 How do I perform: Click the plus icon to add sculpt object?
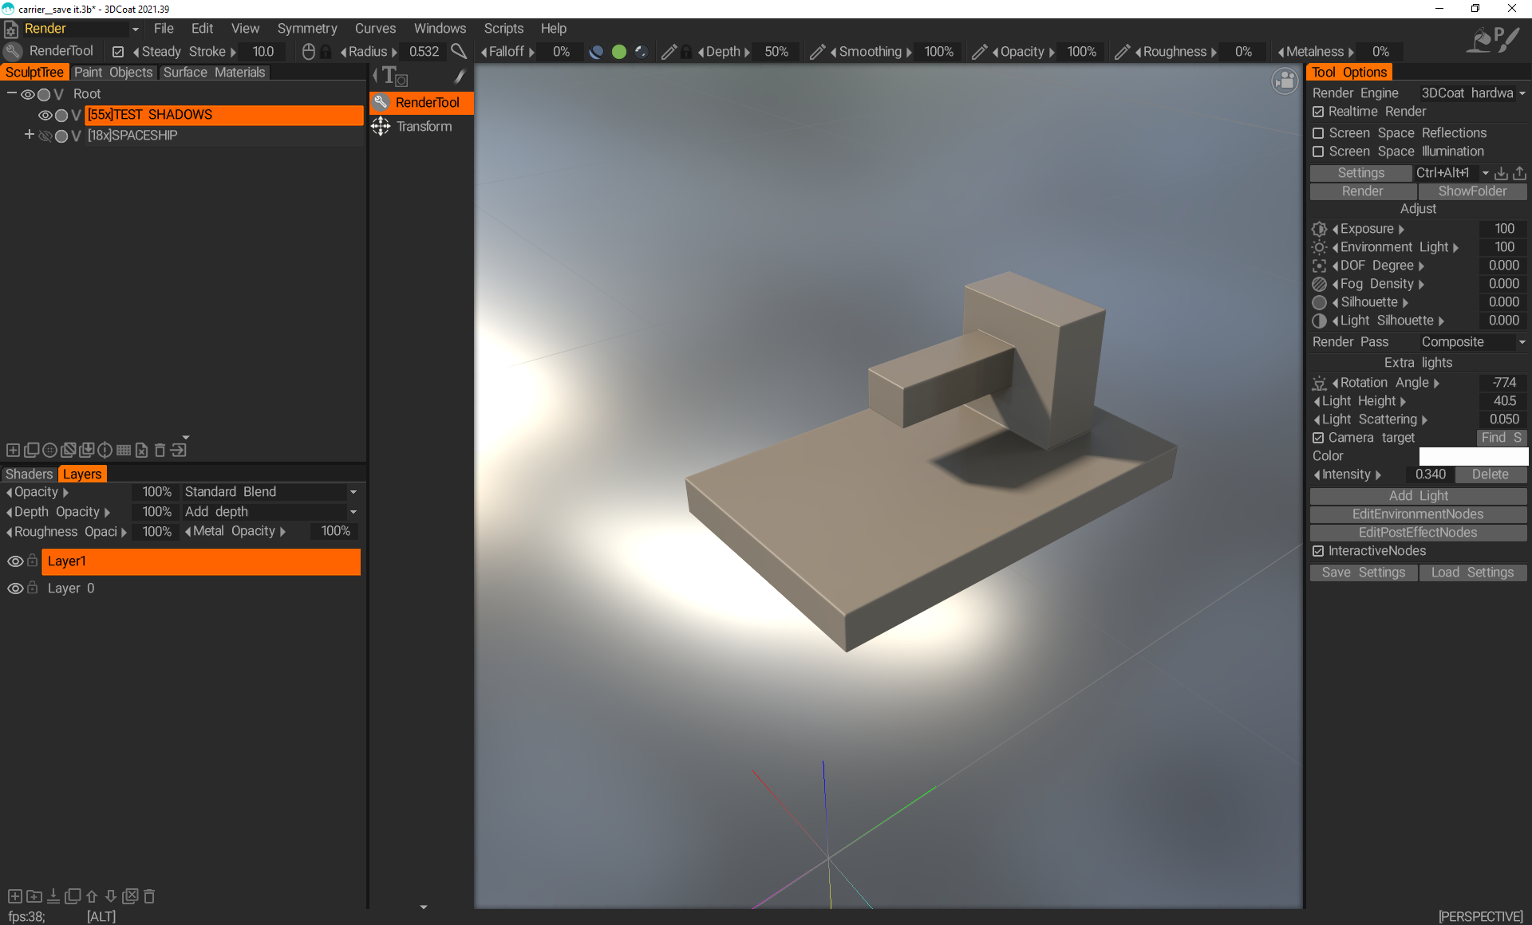pos(12,450)
